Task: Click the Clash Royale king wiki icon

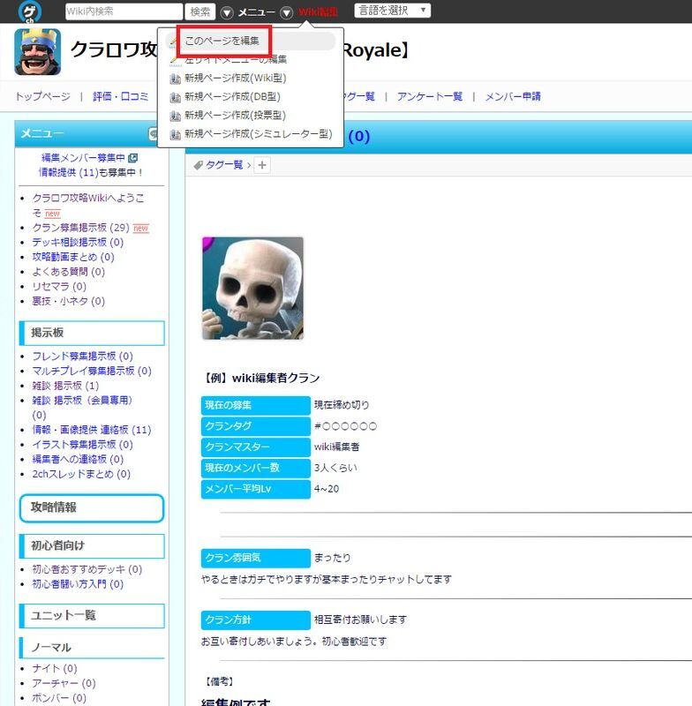Action: pos(38,52)
